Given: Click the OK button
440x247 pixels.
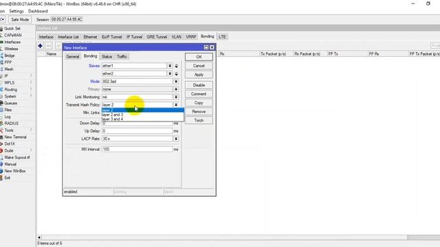Looking at the screenshot, I should click(199, 57).
